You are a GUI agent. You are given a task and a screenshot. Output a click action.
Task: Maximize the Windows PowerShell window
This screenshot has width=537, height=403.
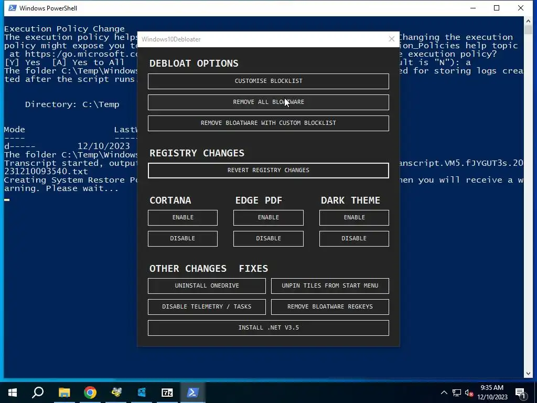click(497, 8)
